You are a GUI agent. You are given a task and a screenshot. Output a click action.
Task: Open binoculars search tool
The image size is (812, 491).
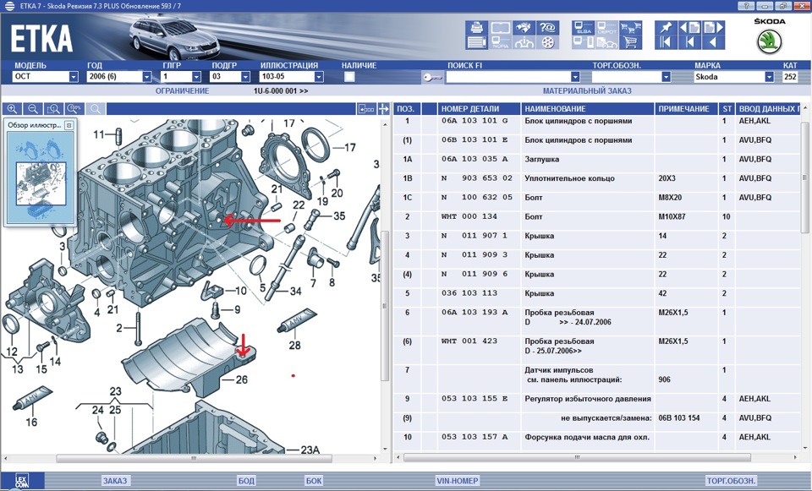(524, 27)
